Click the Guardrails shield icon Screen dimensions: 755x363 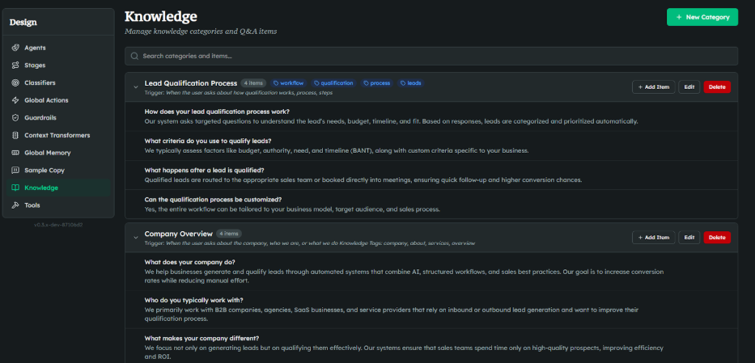pyautogui.click(x=16, y=118)
